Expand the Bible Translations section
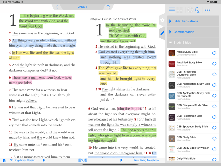Screen dimensions: 221x166 [x=186, y=21]
